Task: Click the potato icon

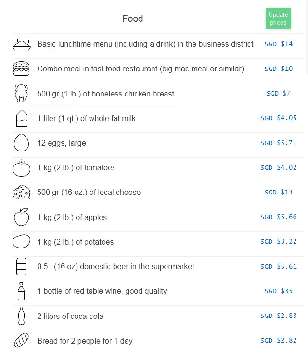Action: click(21, 241)
